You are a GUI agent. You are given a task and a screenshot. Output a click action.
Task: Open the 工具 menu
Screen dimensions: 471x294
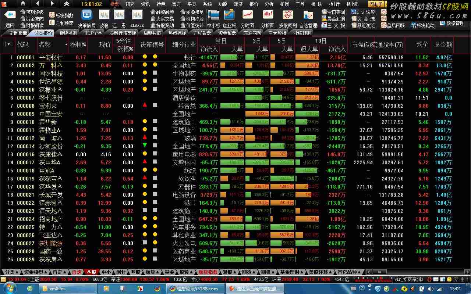pyautogui.click(x=300, y=4)
